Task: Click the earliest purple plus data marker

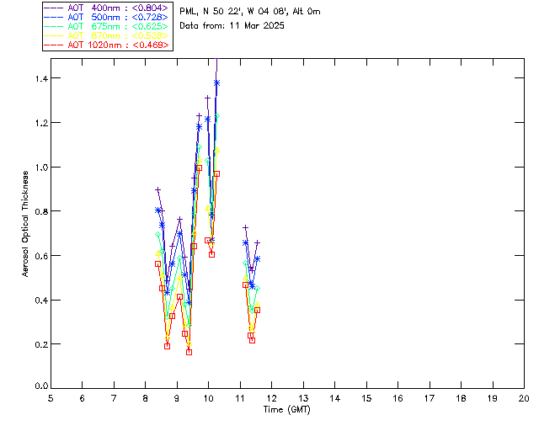Action: point(157,189)
